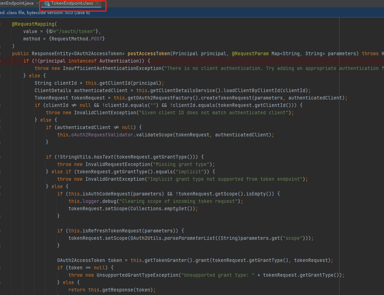Click the italic parseParameterList method

(x=190, y=238)
